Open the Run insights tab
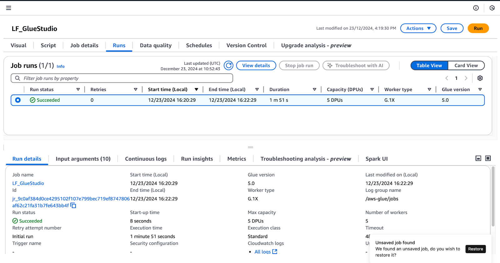500x263 pixels. (x=197, y=159)
